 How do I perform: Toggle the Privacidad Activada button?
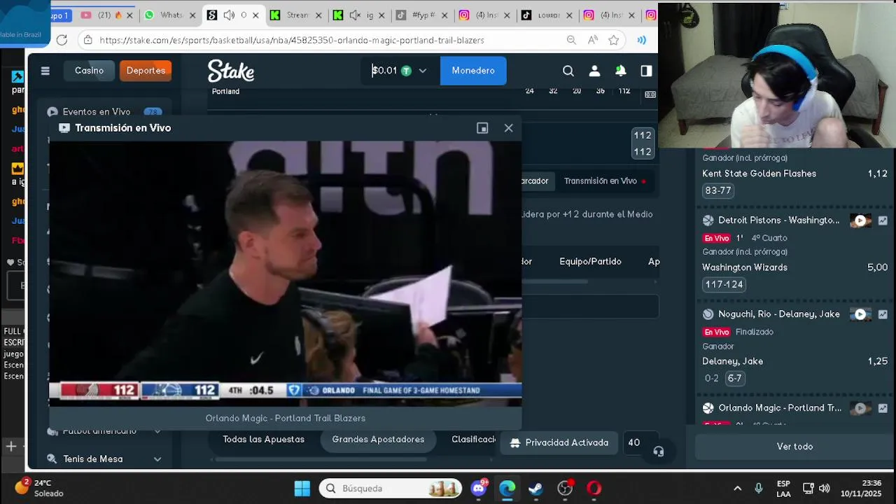point(560,443)
